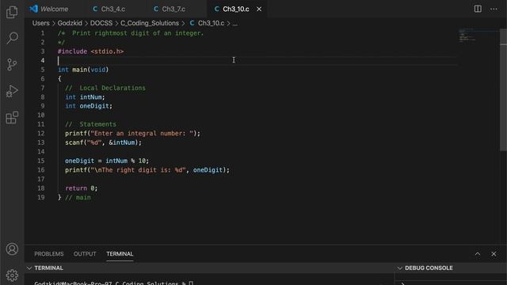Click 'The right digit is' printf line

147,170
